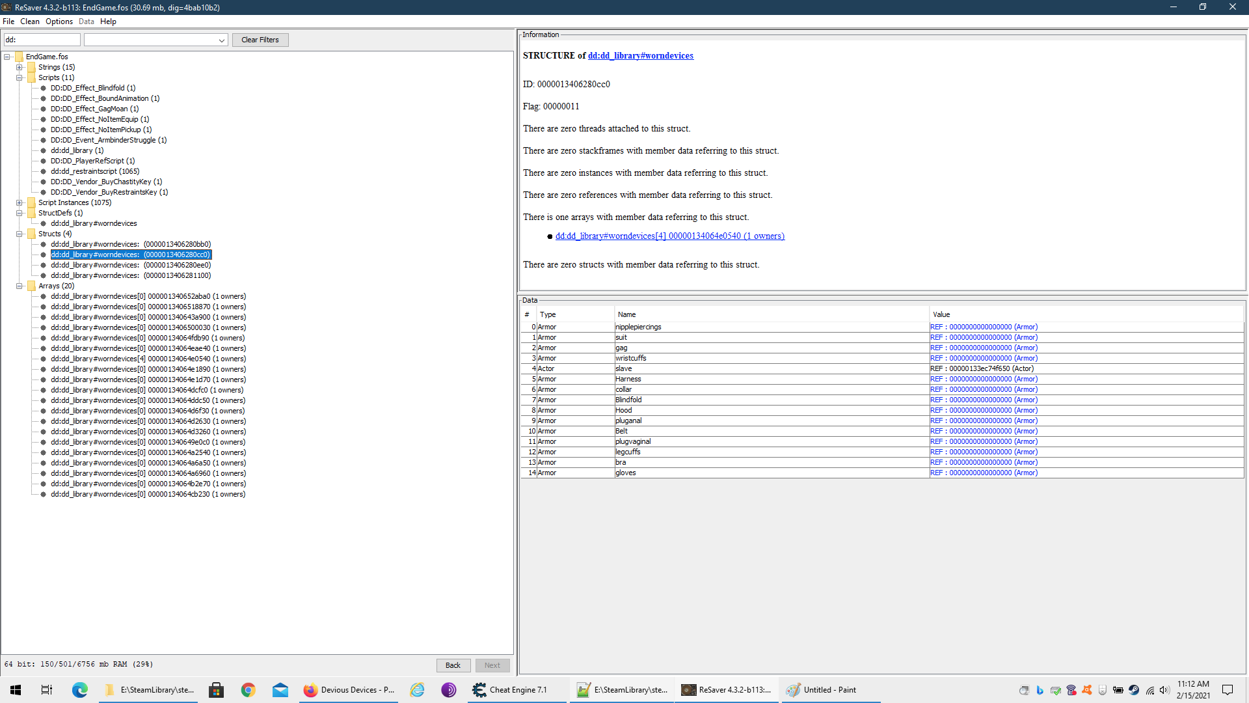Click the Steam tray icon
Viewport: 1249px width, 703px height.
pos(1134,690)
